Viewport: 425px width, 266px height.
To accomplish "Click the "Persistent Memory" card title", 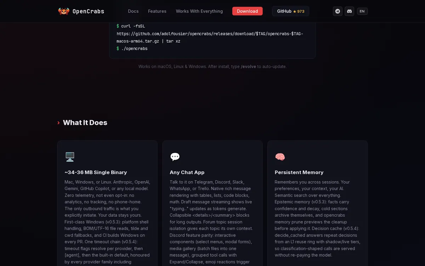I will point(299,172).
